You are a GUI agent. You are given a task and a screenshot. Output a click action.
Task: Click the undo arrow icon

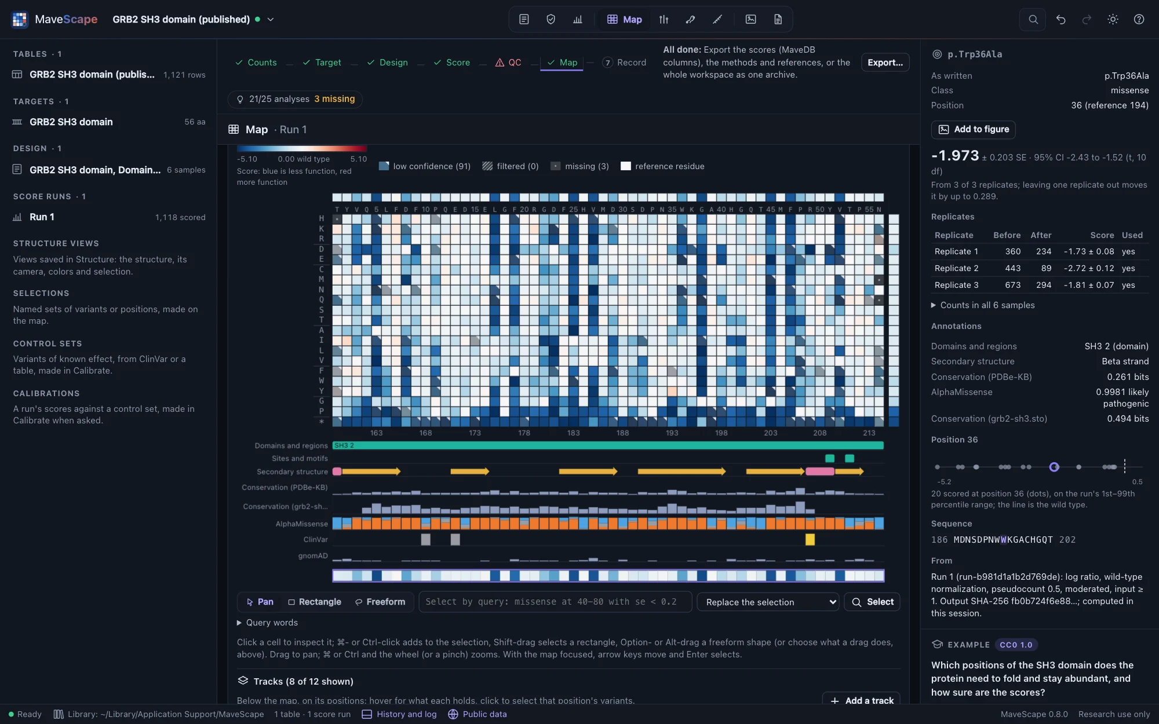point(1060,19)
